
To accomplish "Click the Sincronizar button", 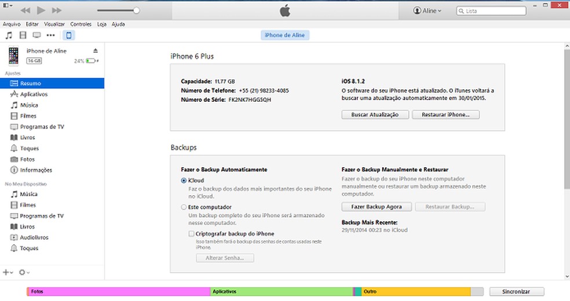I will (517, 291).
